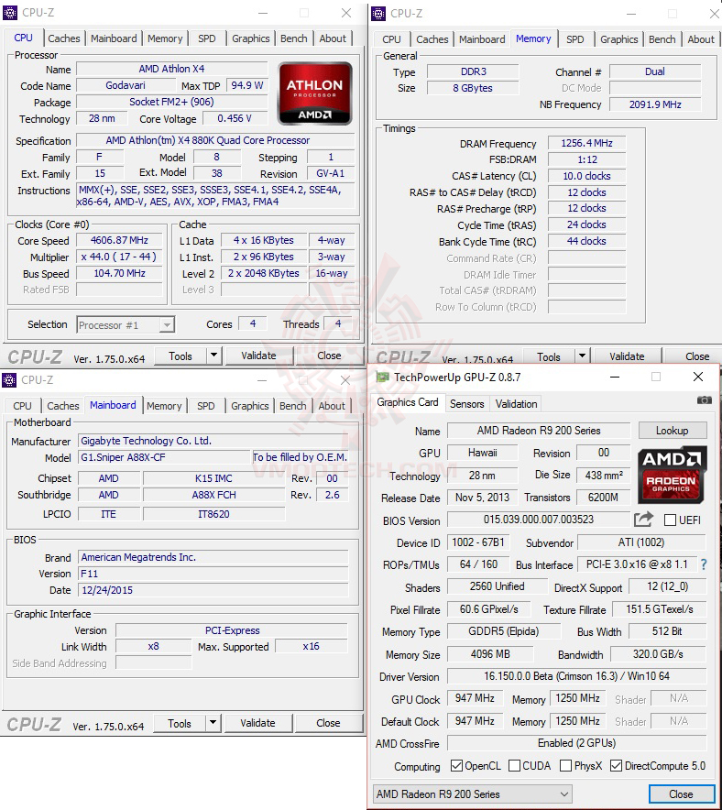Click the BIOS share/export arrow icon in GPU-Z
The image size is (722, 810).
[x=643, y=520]
